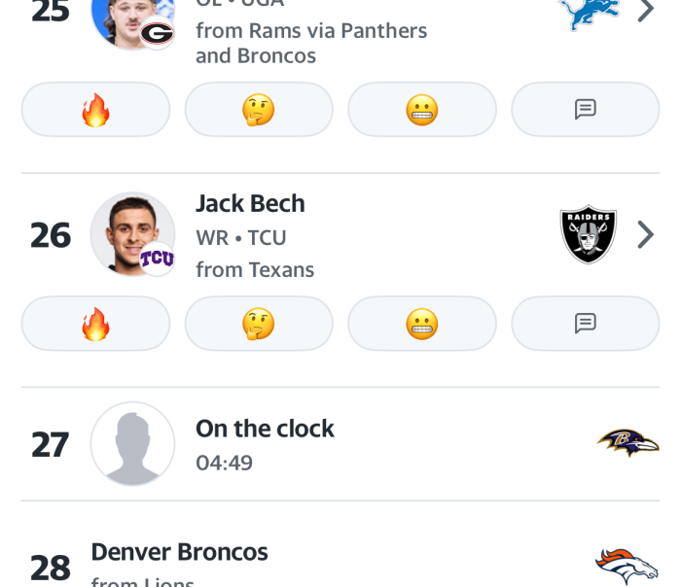Tap thinking emoji for Jack Bech pick

(x=259, y=324)
